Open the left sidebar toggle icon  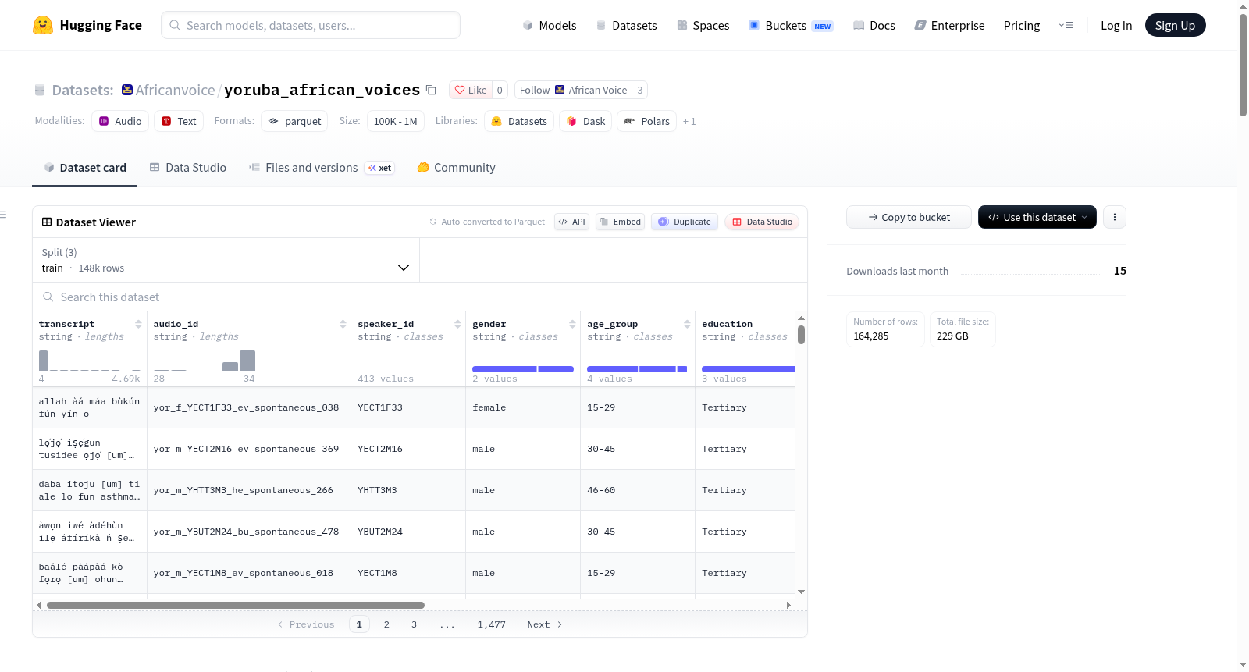(4, 215)
